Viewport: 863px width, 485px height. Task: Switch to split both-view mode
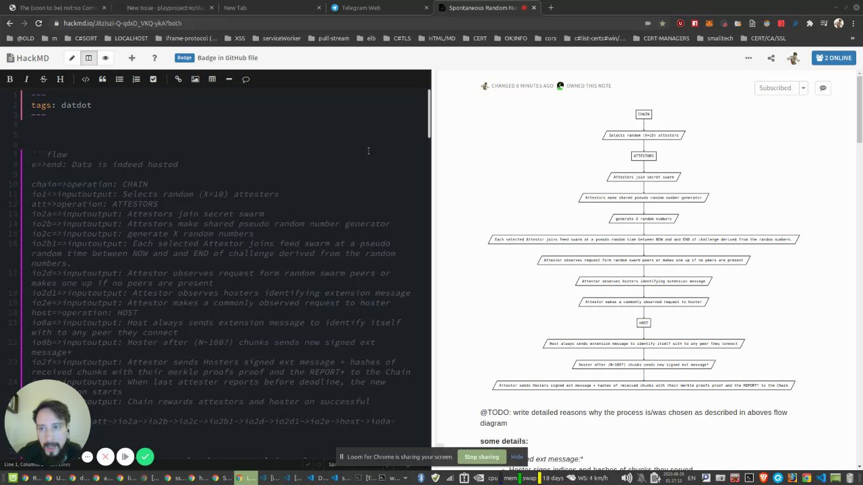tap(88, 58)
